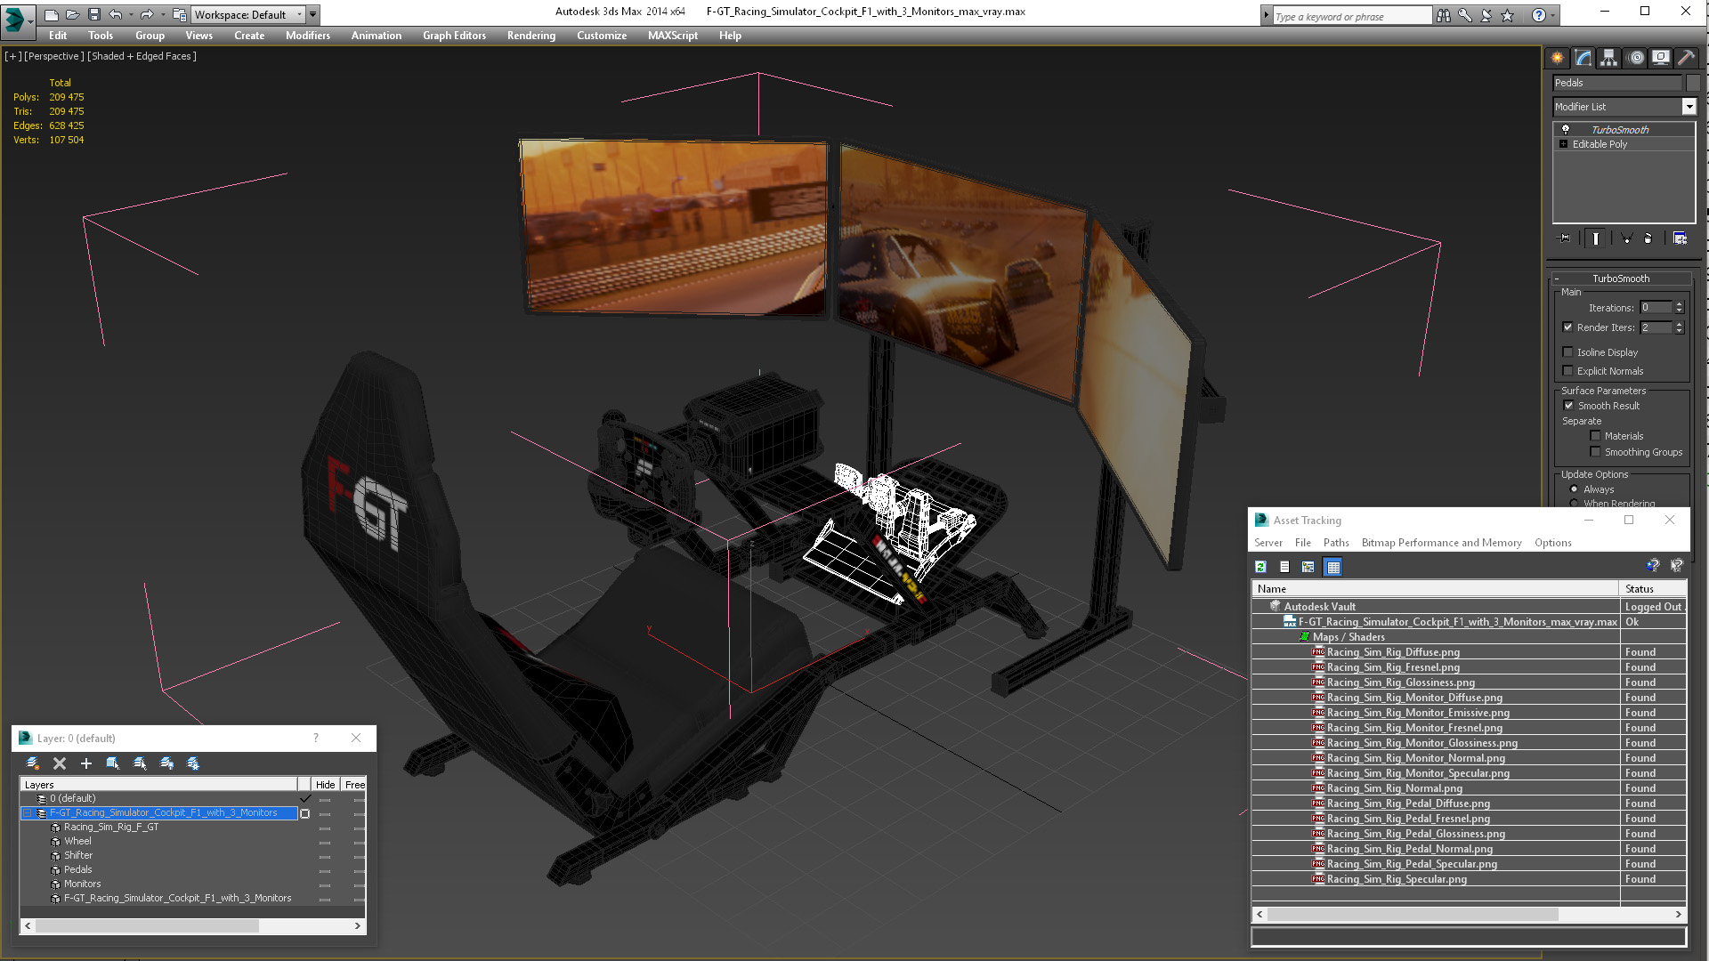The height and width of the screenshot is (961, 1709).
Task: Click Make Unique modifier icon
Action: pos(1626,238)
